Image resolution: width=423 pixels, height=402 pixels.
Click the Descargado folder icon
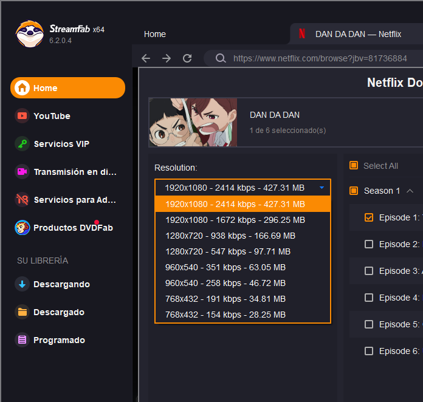[x=22, y=312]
